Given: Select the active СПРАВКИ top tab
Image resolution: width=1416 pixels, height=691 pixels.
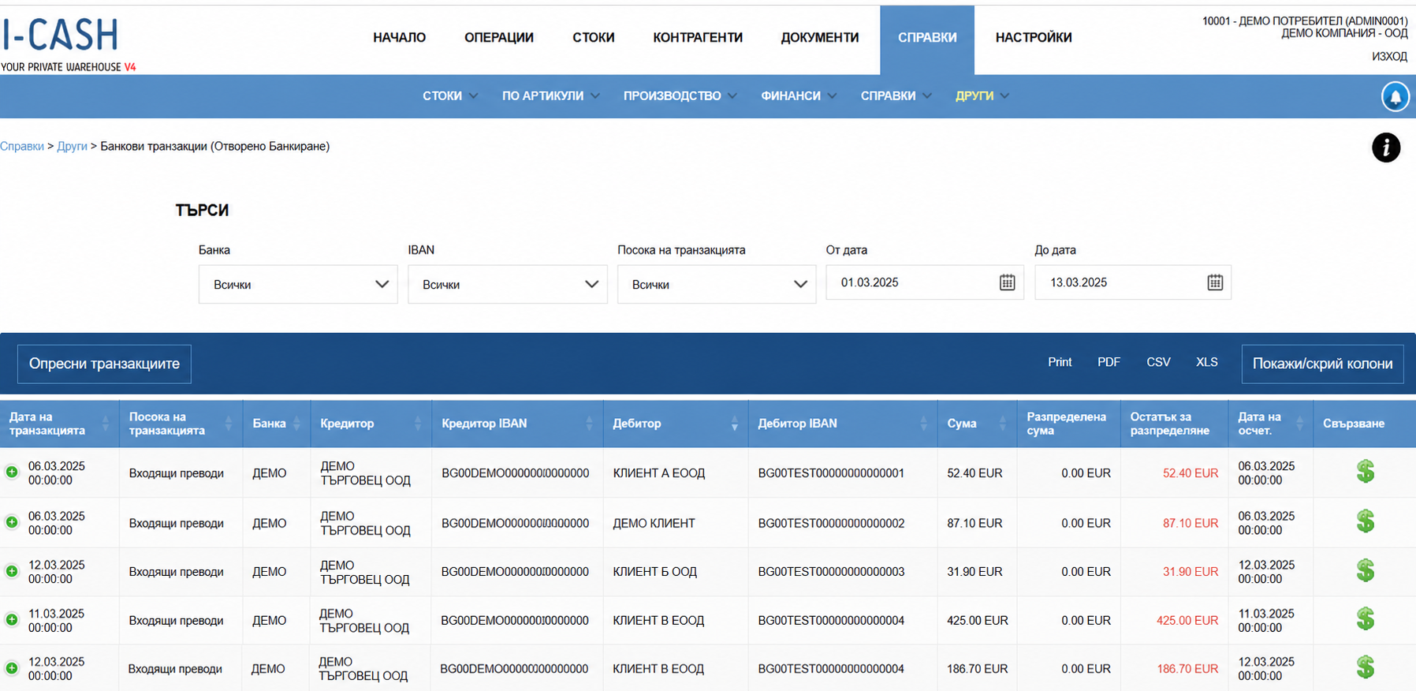Looking at the screenshot, I should [927, 39].
